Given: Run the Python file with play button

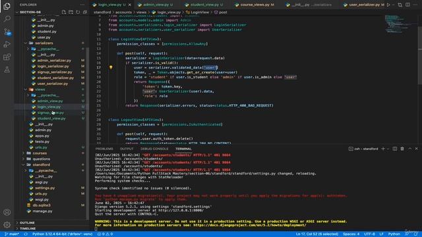Looking at the screenshot, I should [x=388, y=5].
